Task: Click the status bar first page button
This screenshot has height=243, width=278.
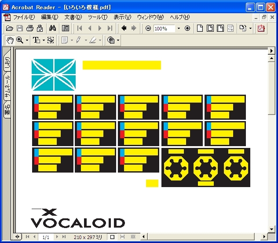Action: pos(27,237)
